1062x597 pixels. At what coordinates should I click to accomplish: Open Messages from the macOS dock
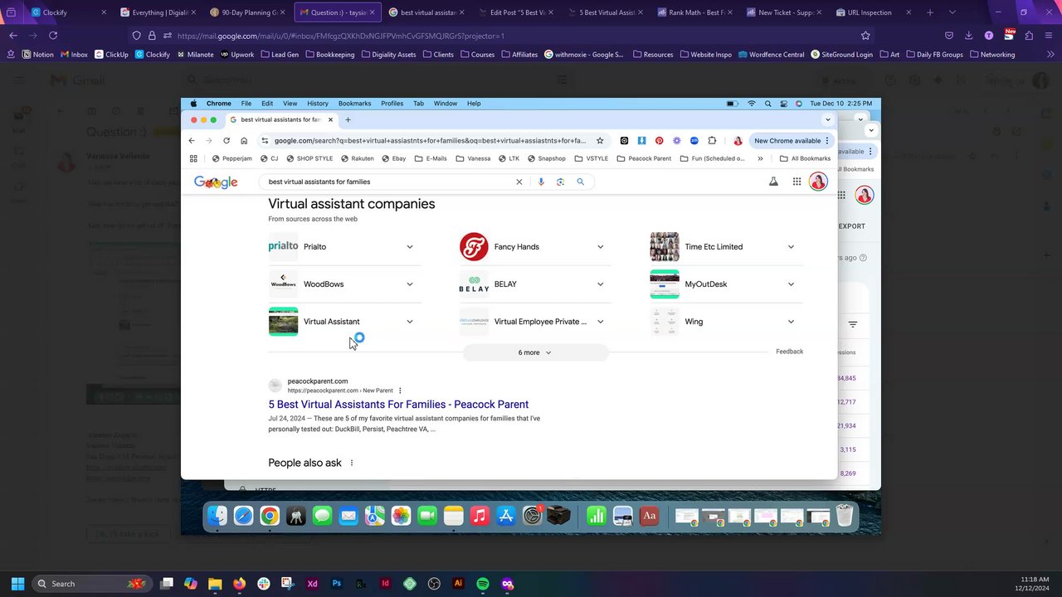click(x=322, y=516)
